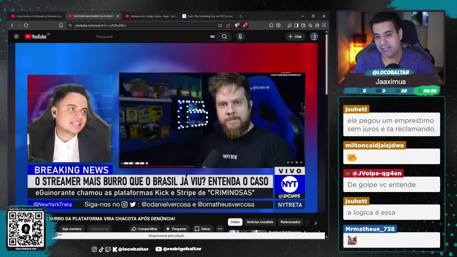
Task: Select the Notícias mundiais filter chip
Action: coord(260,222)
